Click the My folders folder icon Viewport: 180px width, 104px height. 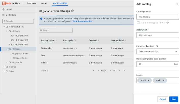click(4, 15)
